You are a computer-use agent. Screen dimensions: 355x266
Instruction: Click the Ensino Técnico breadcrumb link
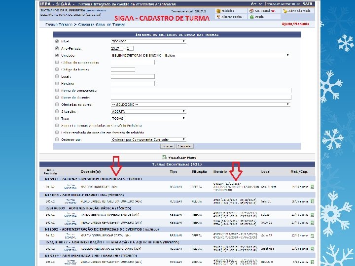59,25
